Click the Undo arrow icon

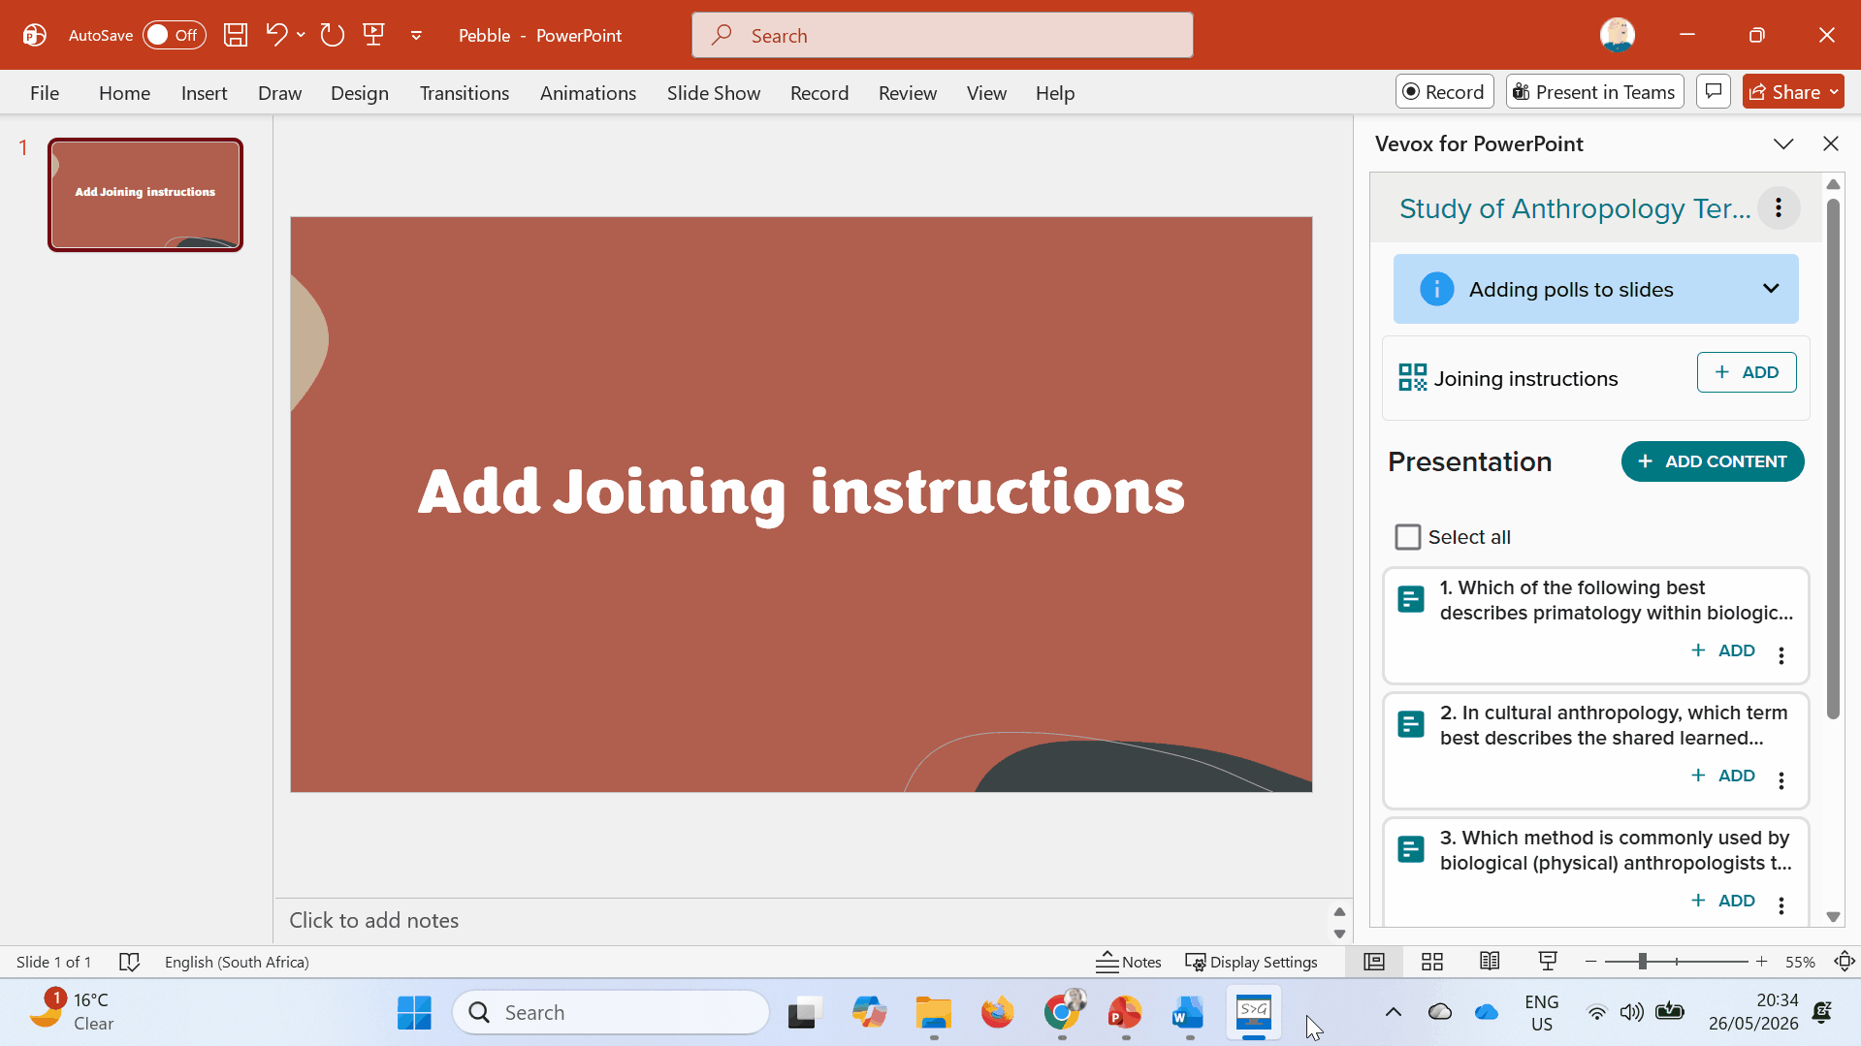tap(276, 35)
